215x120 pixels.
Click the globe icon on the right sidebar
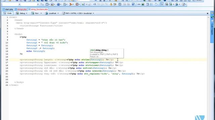pos(212,17)
